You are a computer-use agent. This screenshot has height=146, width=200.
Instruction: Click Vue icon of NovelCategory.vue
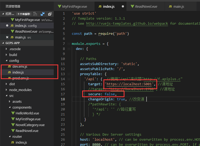(x=13, y=125)
